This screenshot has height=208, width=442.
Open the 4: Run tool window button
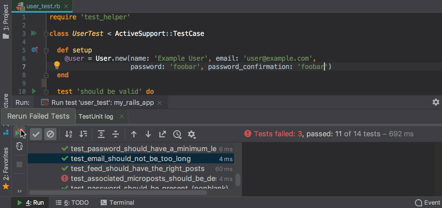click(30, 202)
